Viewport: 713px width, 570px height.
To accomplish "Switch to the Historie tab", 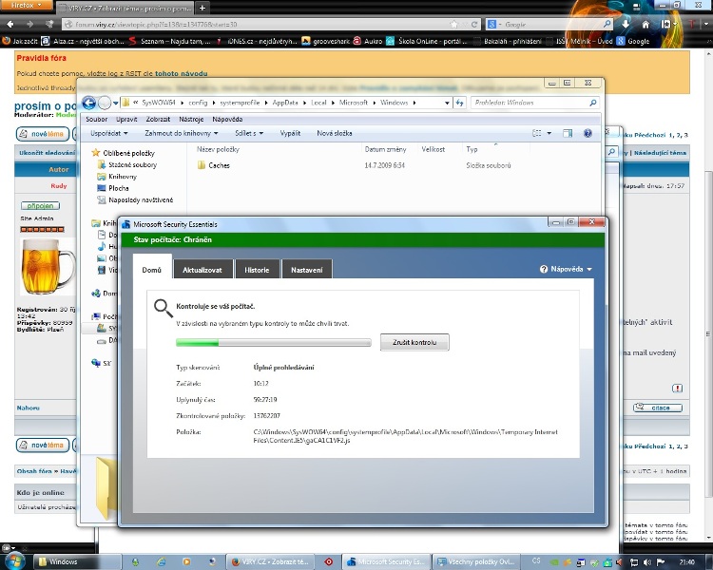I will point(257,270).
